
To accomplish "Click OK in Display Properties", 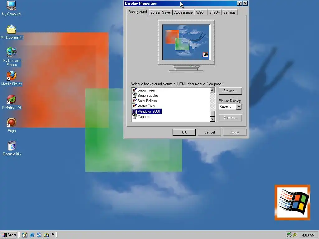I will pyautogui.click(x=184, y=132).
